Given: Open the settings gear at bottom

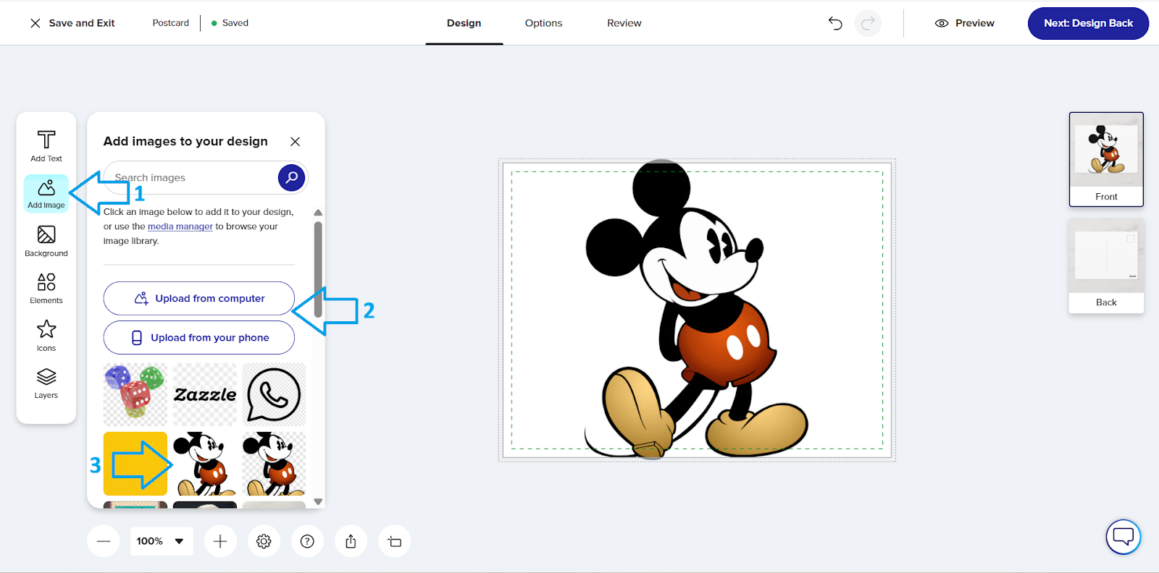Looking at the screenshot, I should [x=264, y=541].
